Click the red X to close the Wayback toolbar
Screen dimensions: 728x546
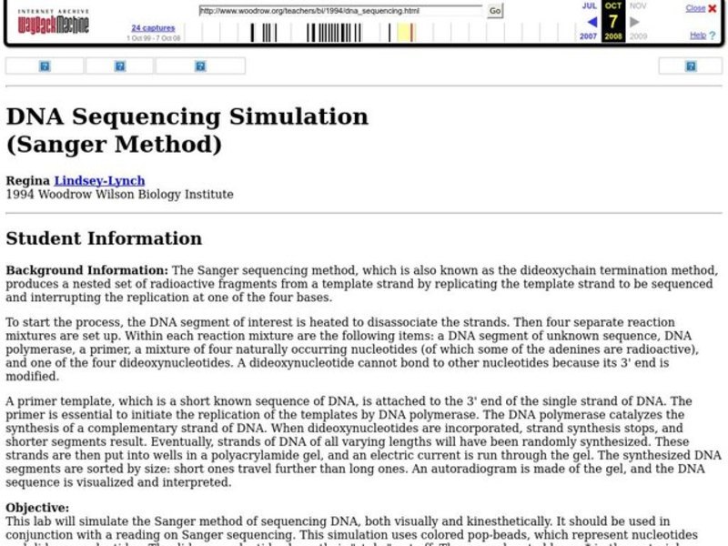coord(713,8)
